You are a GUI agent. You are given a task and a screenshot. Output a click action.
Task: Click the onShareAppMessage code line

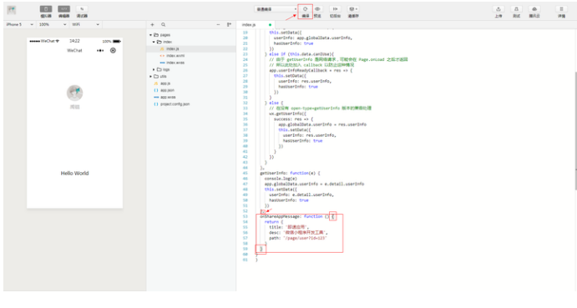click(x=297, y=216)
